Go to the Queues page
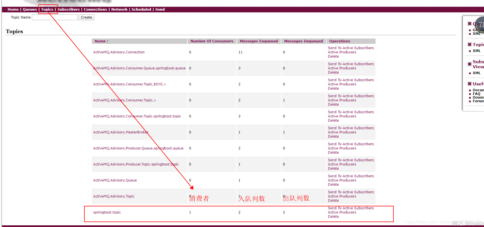The width and height of the screenshot is (484, 227). (30, 9)
